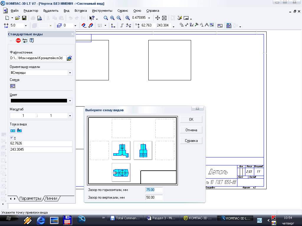Expand the Ориентация модели dropdown

[x=70, y=73]
